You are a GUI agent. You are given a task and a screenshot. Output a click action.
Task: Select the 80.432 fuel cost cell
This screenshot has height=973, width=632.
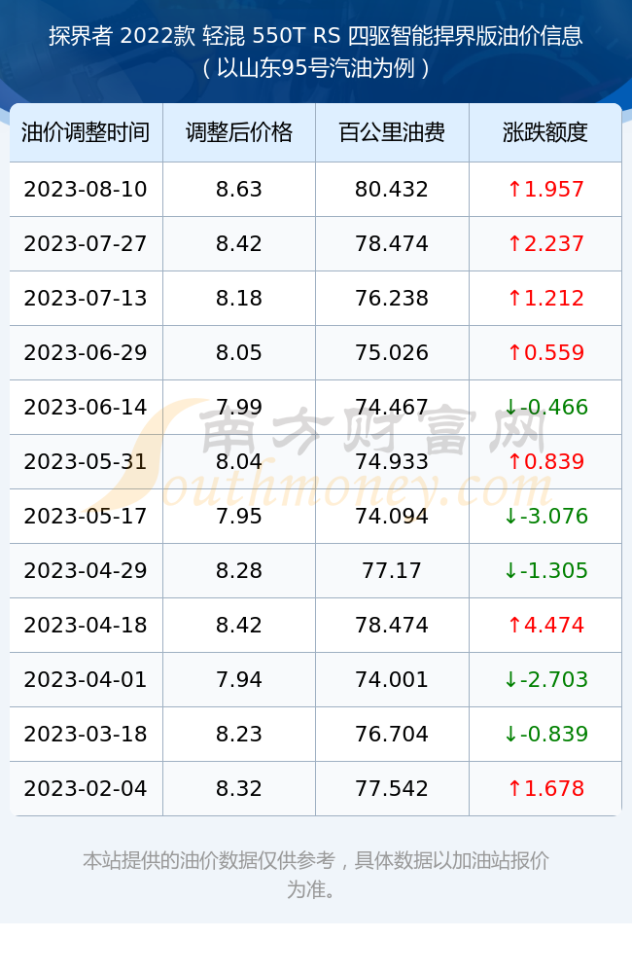click(x=392, y=190)
